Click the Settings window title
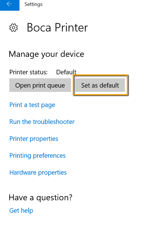This screenshot has height=226, width=150. tap(34, 4)
